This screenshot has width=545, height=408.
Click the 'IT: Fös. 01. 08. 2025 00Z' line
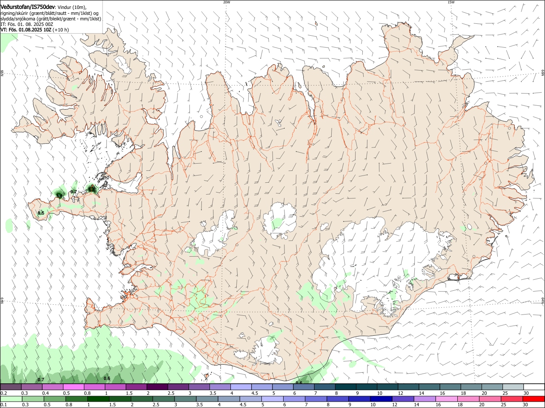tap(27, 24)
